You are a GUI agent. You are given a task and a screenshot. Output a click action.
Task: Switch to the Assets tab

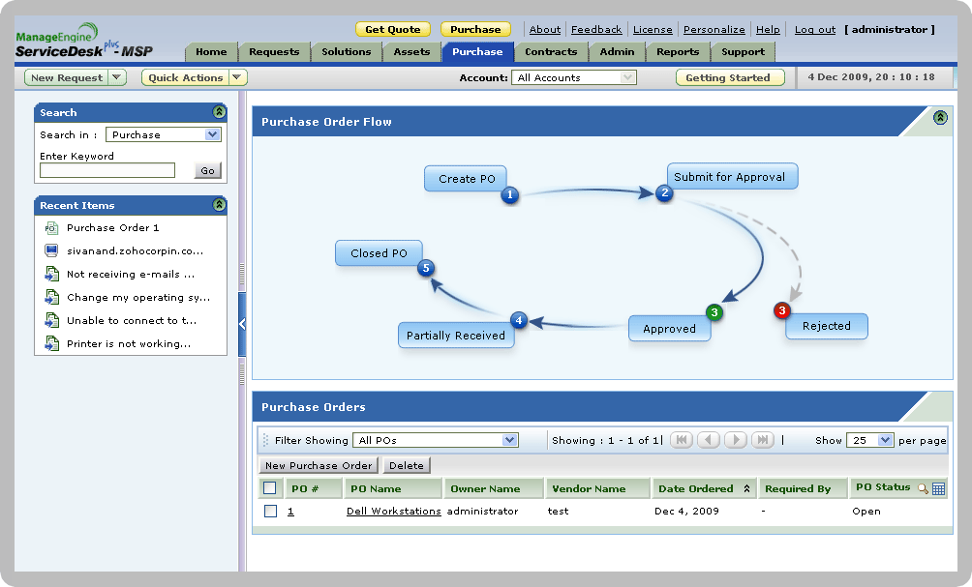(x=411, y=52)
